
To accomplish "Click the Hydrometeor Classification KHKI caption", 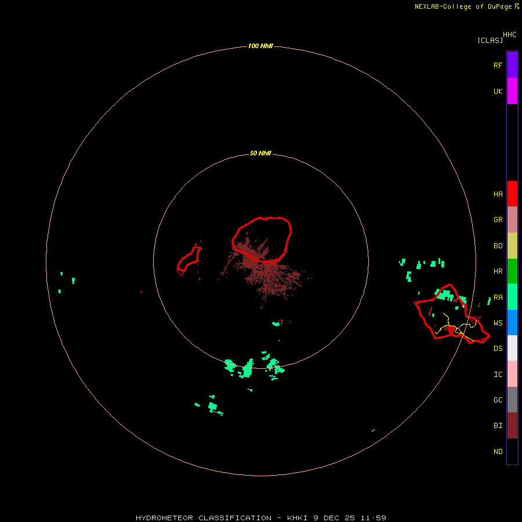I will coord(260,518).
